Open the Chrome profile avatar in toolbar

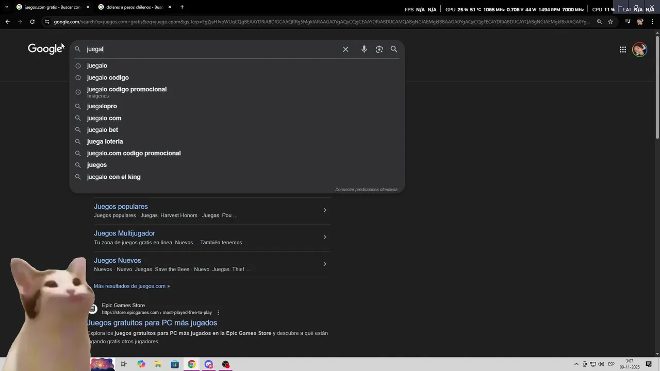[x=640, y=22]
